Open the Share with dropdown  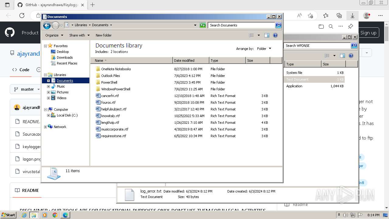[x=79, y=35]
